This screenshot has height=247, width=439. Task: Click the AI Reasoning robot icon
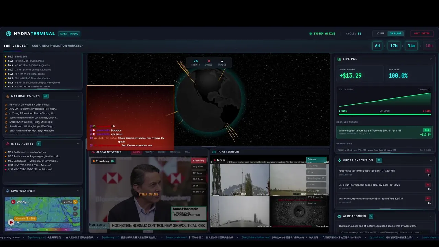(339, 216)
